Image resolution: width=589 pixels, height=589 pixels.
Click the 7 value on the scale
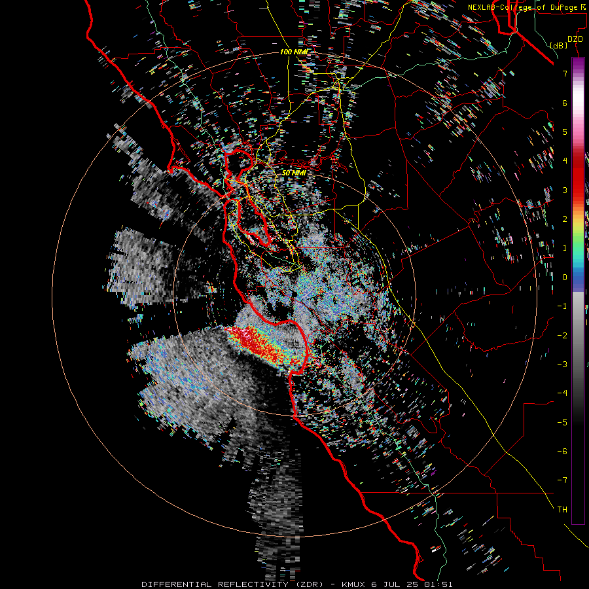(565, 73)
